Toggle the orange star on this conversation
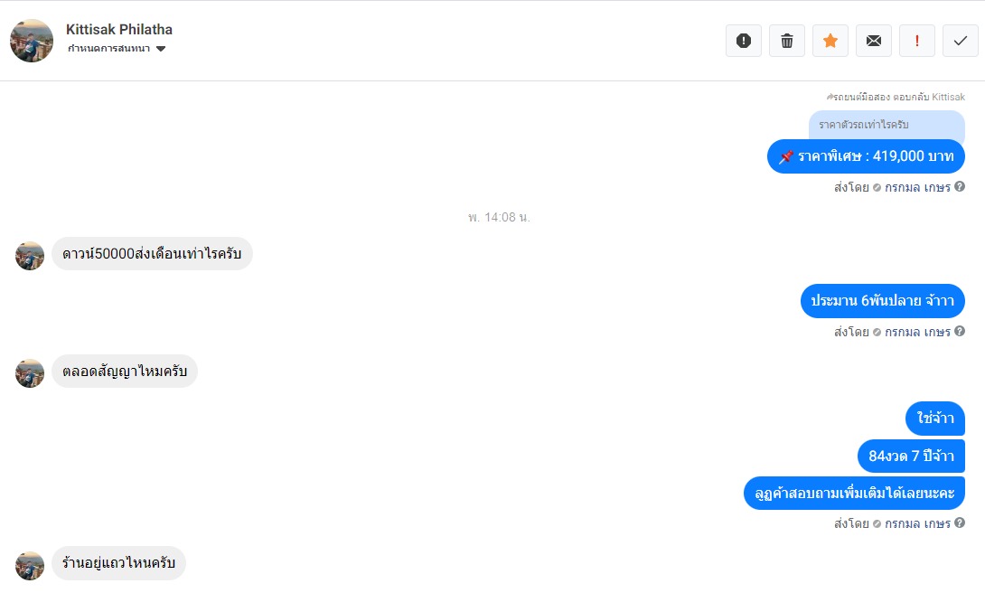The height and width of the screenshot is (593, 985). coord(830,41)
